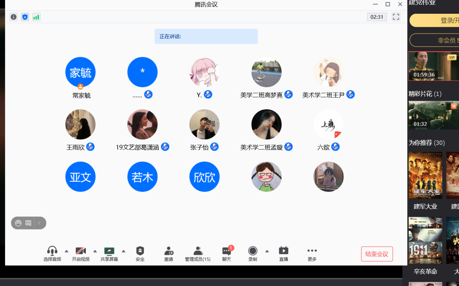Select the asterisk avatar participant
This screenshot has height=286, width=459.
pyautogui.click(x=142, y=72)
